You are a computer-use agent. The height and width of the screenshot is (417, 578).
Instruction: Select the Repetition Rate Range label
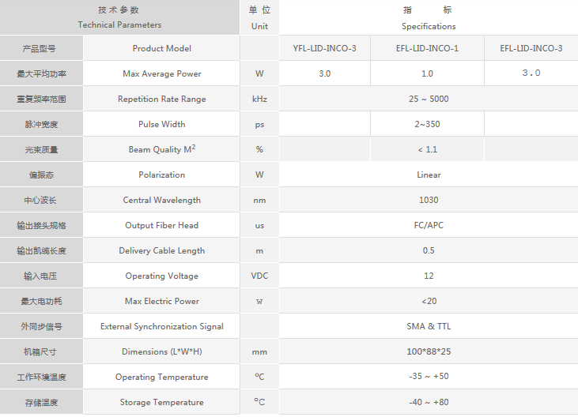[x=161, y=99]
